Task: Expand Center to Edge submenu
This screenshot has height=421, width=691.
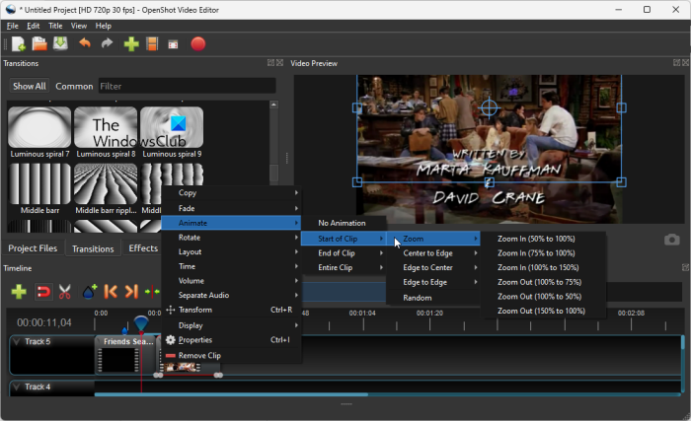Action: pos(433,253)
